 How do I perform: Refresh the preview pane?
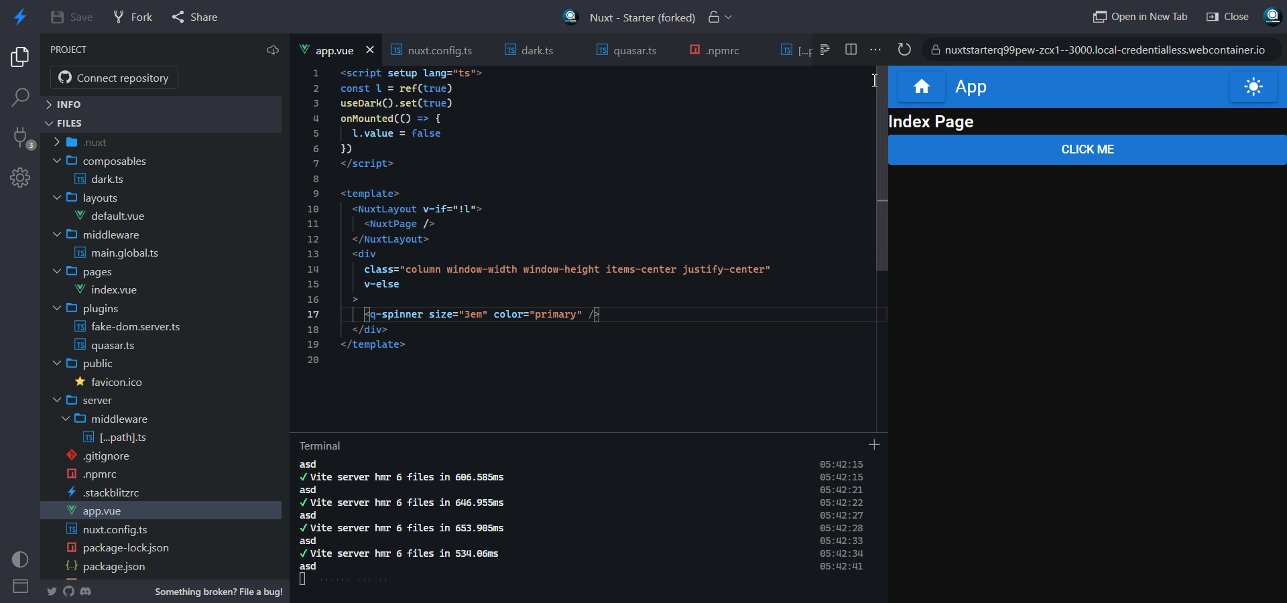tap(904, 50)
